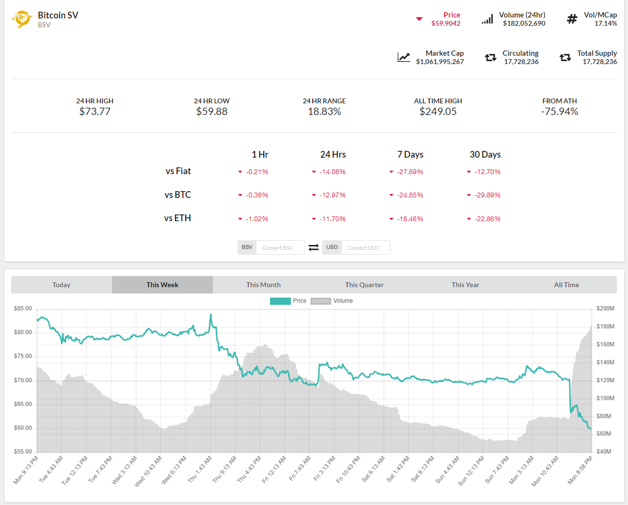The height and width of the screenshot is (505, 628).
Task: Click the USD currency label box
Action: [x=332, y=247]
